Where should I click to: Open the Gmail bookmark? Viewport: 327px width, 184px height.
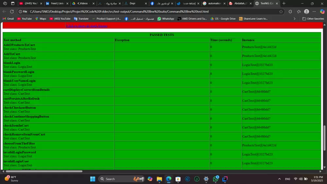point(9,19)
